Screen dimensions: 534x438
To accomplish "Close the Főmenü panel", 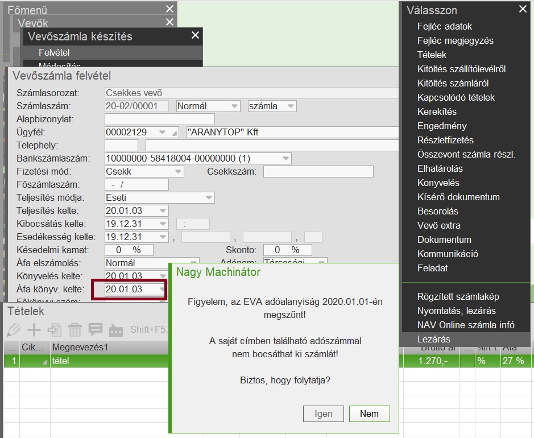I will tap(169, 9).
